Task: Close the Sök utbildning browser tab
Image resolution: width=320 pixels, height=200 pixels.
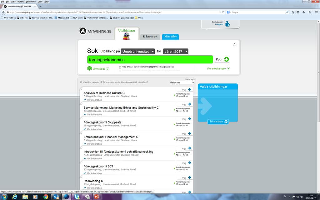Action: tap(35, 7)
